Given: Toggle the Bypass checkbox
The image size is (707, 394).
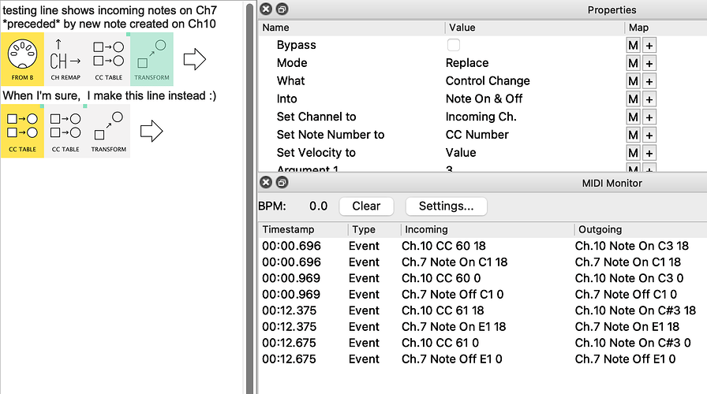Looking at the screenshot, I should (454, 45).
